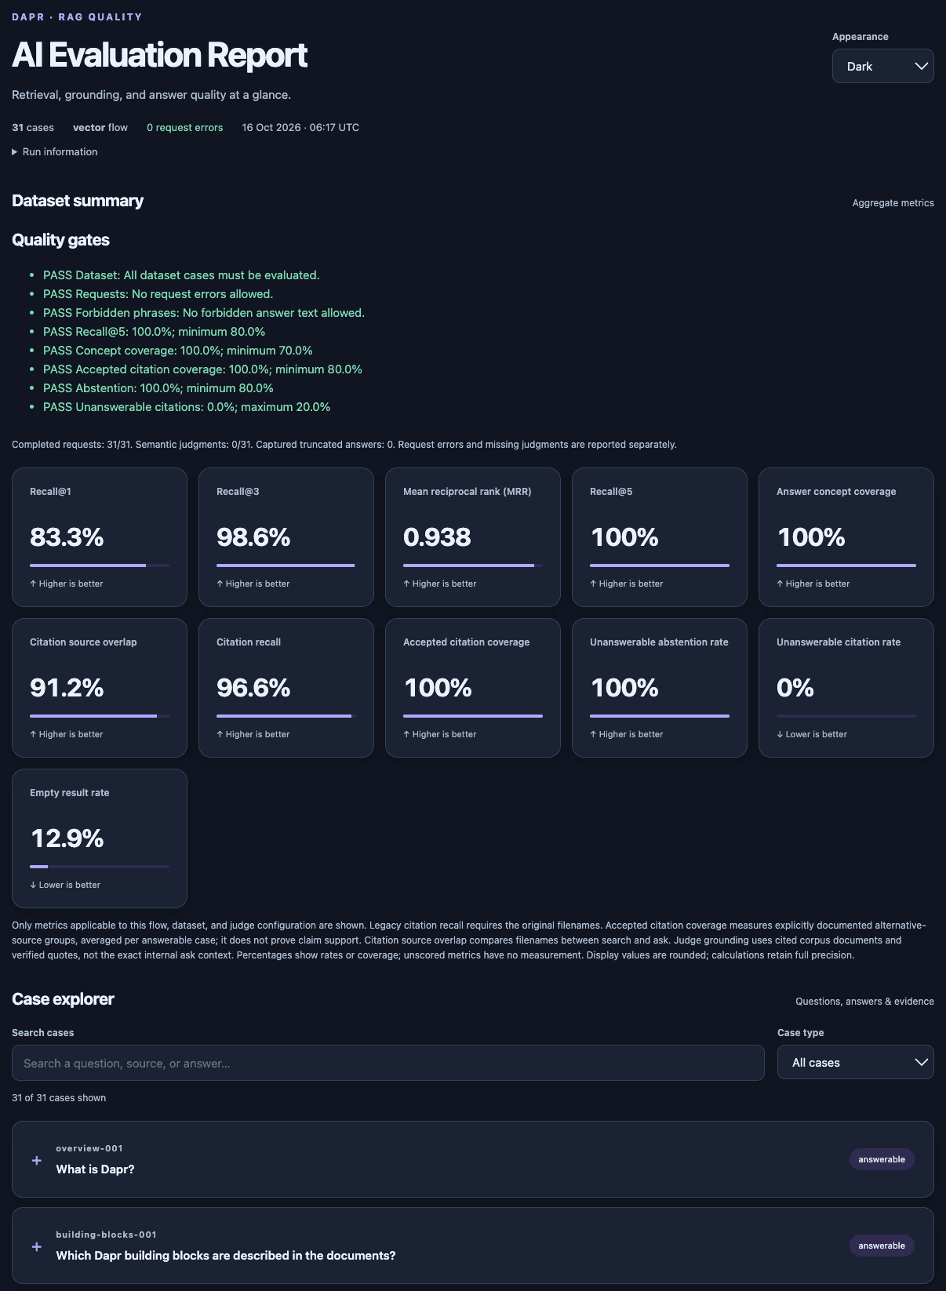
Task: Click the answerable badge on overview-001
Action: (x=882, y=1159)
